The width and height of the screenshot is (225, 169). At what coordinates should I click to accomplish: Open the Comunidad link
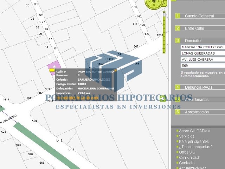(x=189, y=157)
